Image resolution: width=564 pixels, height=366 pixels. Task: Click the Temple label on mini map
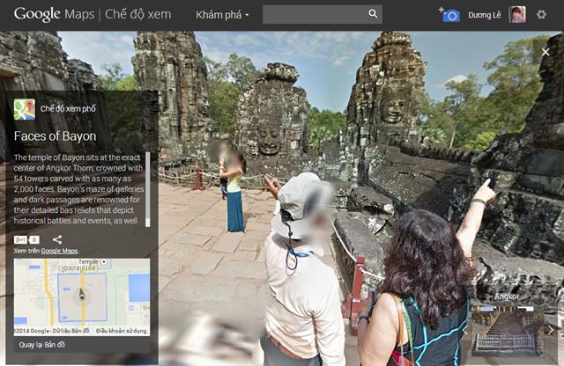coord(88,262)
